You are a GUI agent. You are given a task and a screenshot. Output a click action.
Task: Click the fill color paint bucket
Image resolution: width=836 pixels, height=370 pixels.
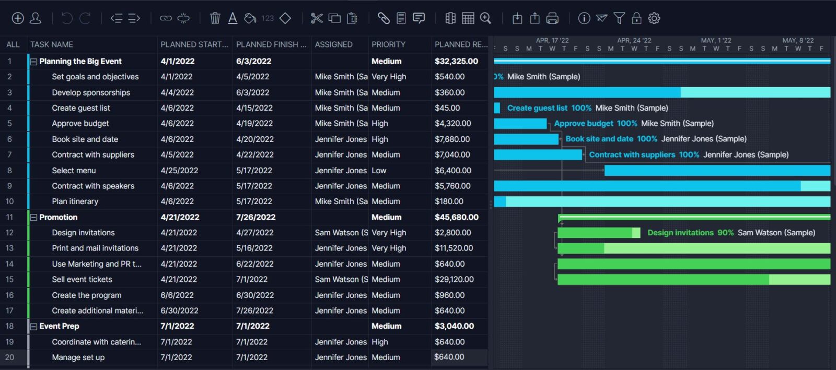pos(250,18)
